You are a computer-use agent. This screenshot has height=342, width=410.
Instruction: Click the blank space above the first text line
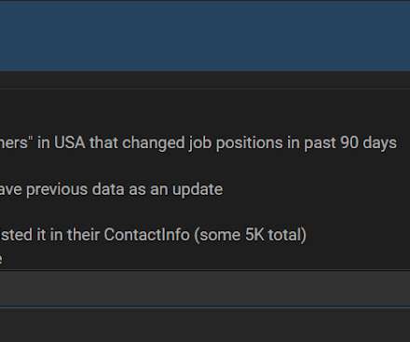tap(205, 112)
